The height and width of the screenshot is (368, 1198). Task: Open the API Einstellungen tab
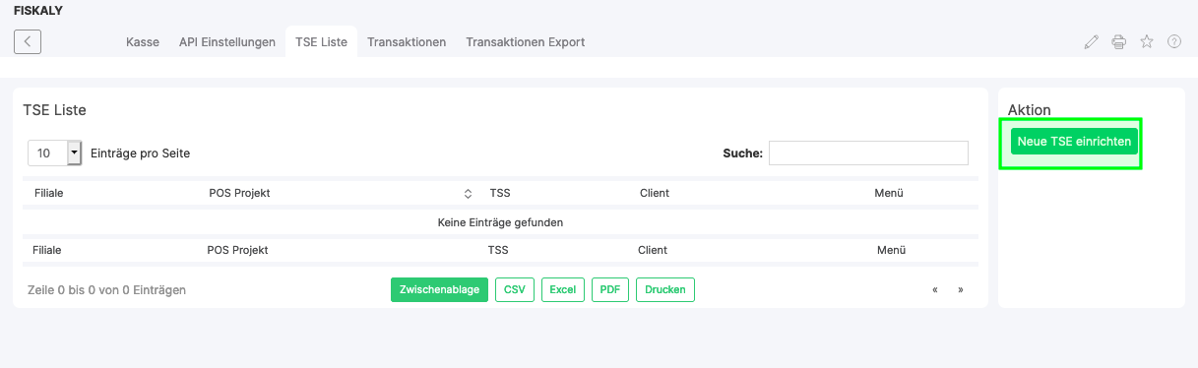tap(227, 42)
